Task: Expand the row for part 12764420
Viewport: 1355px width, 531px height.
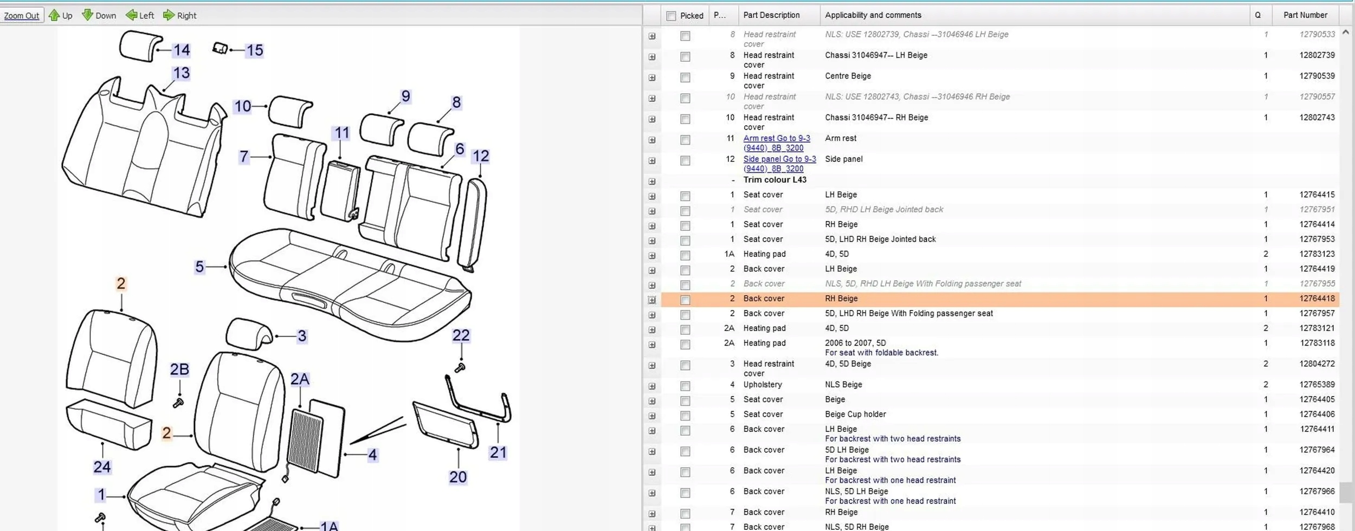Action: click(x=652, y=472)
